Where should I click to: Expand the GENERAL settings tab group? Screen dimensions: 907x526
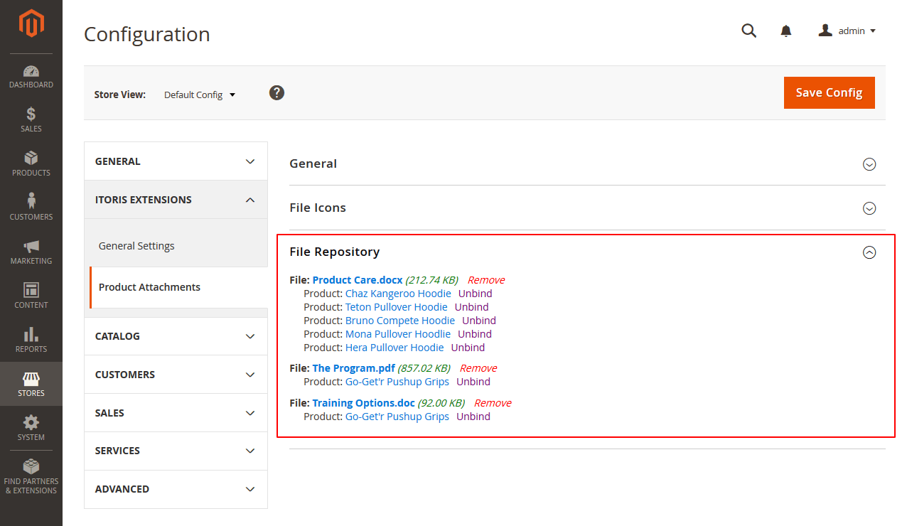(176, 161)
